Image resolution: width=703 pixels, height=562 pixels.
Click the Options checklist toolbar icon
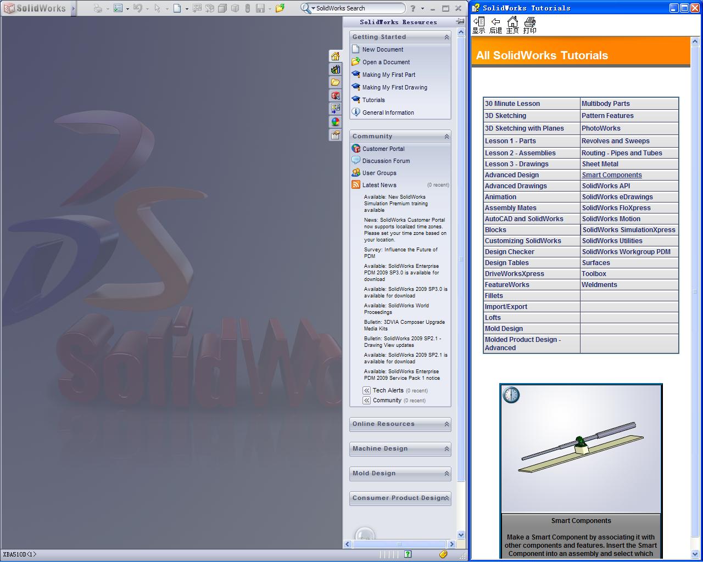point(118,8)
